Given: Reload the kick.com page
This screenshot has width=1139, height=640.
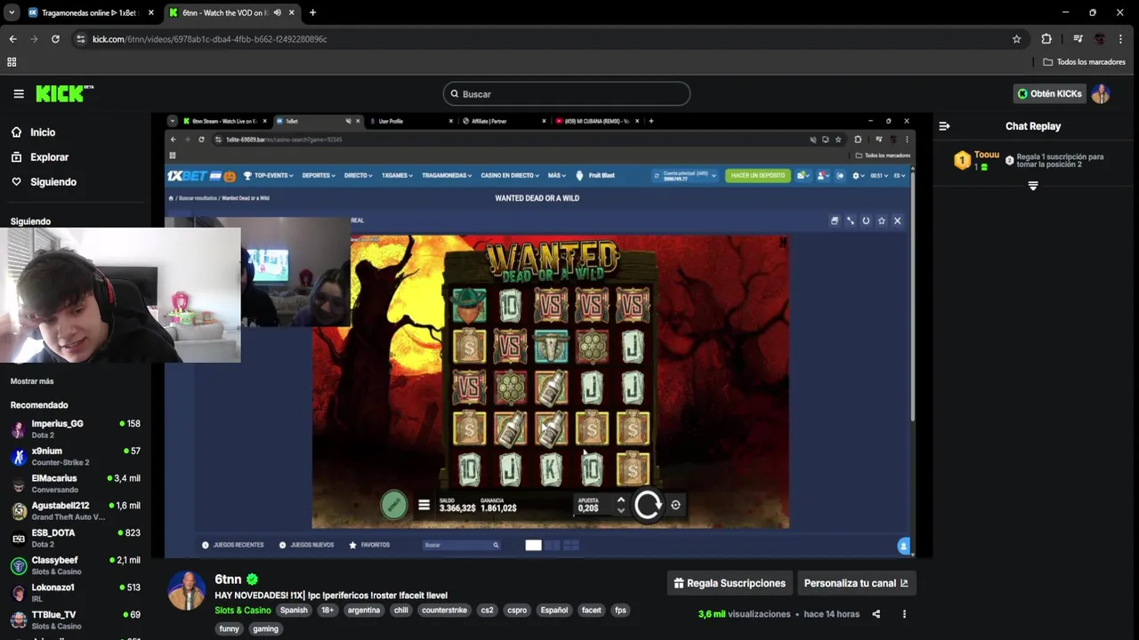Looking at the screenshot, I should 55,39.
